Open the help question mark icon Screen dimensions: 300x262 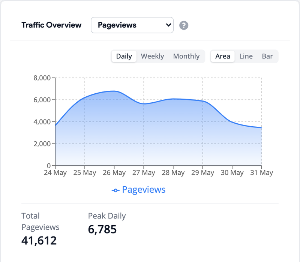click(184, 25)
